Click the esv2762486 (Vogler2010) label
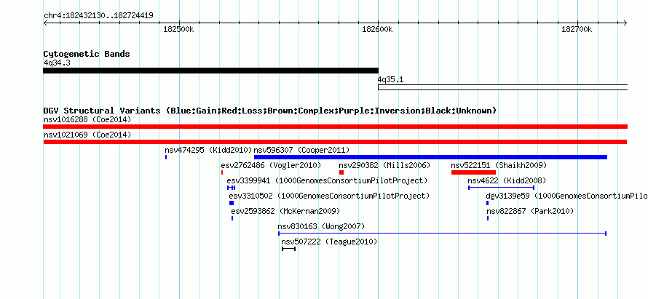This screenshot has height=299, width=648. 271,165
